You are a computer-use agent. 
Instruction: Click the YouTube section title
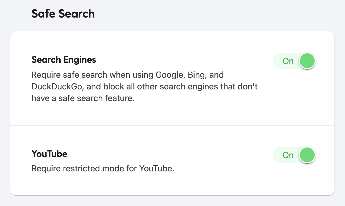tap(49, 154)
